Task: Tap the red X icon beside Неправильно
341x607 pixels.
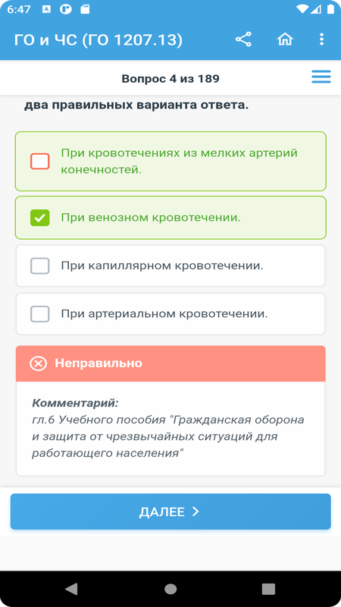Action: (39, 363)
